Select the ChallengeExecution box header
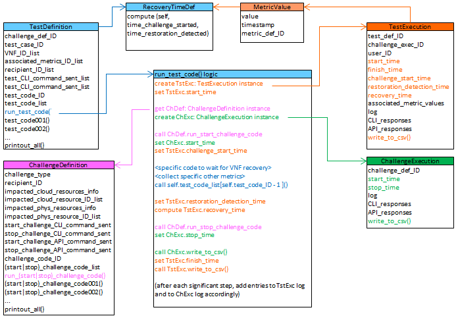The width and height of the screenshot is (458, 318). 410,161
